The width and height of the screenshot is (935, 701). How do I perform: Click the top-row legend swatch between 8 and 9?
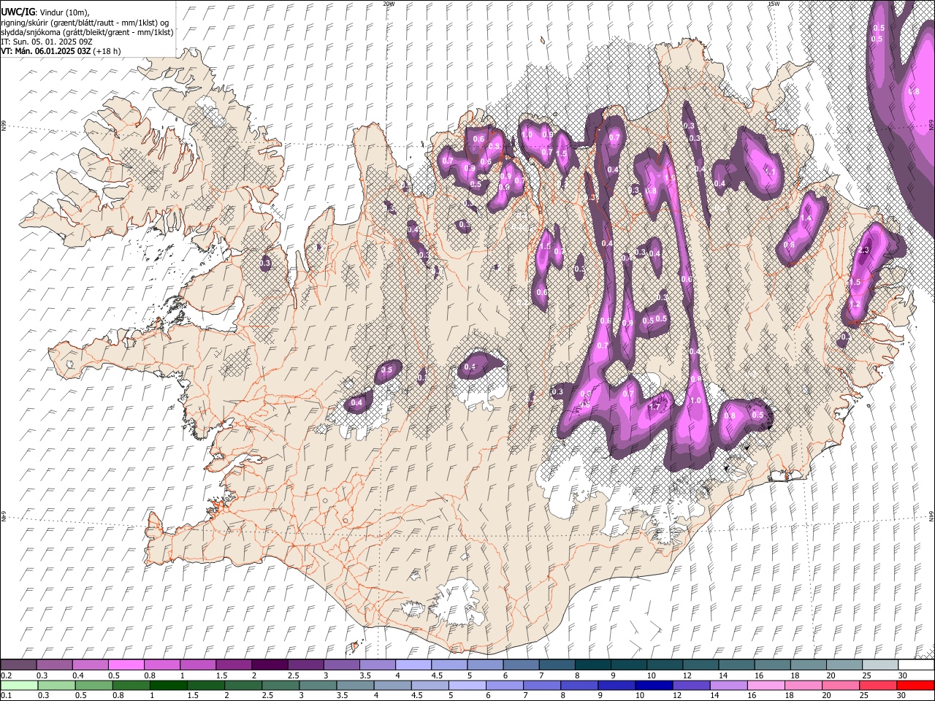(593, 665)
